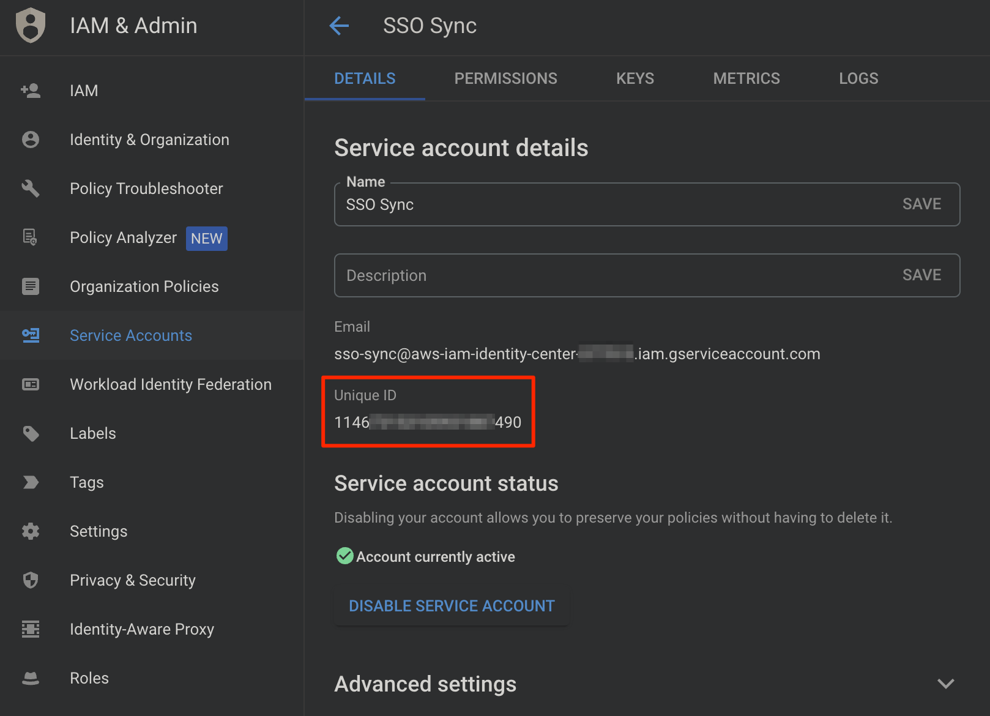990x716 pixels.
Task: Click the Advanced settings heading
Action: pyautogui.click(x=425, y=684)
